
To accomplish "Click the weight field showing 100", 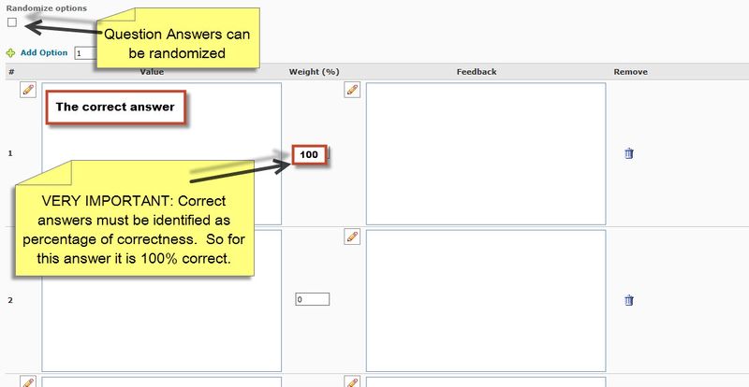I will pos(309,154).
